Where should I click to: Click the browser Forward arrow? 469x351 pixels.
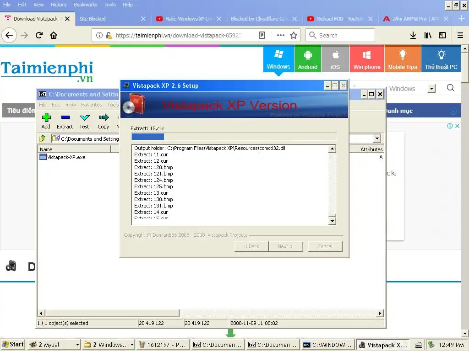tap(24, 36)
